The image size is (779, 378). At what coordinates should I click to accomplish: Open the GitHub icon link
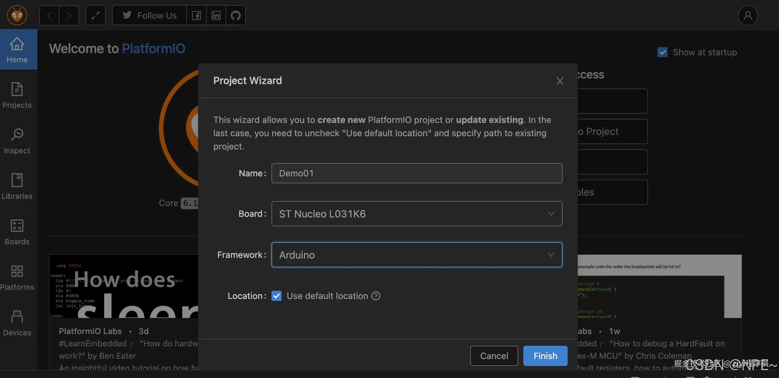[x=236, y=15]
